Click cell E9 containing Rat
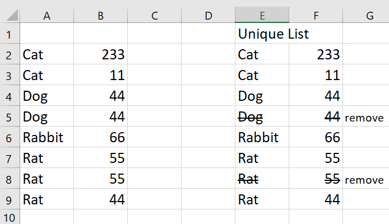389x224 pixels. (x=262, y=199)
